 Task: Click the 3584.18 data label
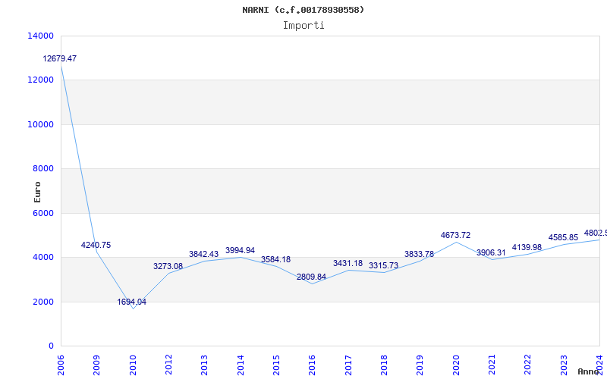[275, 259]
